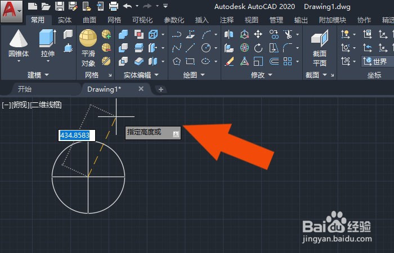
Task: Apply solid Union in 实体编辑 panel
Action: 123,34
